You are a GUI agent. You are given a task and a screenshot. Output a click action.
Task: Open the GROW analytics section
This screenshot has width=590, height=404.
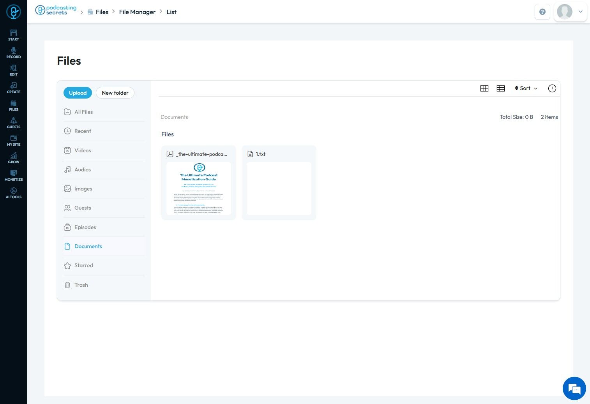tap(14, 158)
